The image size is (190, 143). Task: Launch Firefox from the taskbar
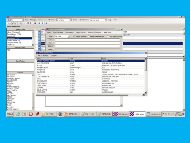coord(60,114)
